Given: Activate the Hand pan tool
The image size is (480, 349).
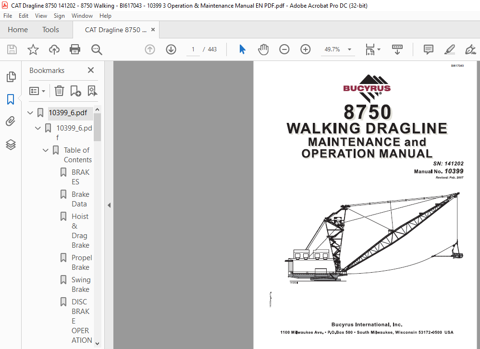Looking at the screenshot, I should (x=263, y=49).
